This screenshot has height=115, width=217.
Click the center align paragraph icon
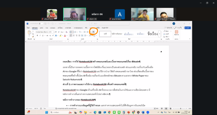coord(74,35)
